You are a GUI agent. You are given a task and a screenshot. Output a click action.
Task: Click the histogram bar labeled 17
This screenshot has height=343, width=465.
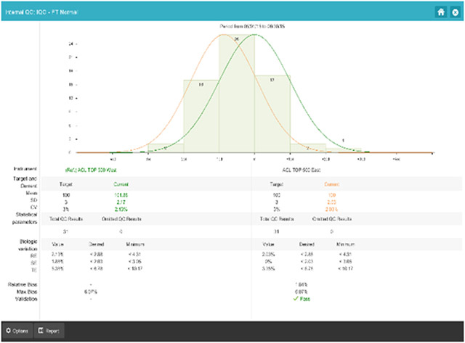tap(272, 114)
